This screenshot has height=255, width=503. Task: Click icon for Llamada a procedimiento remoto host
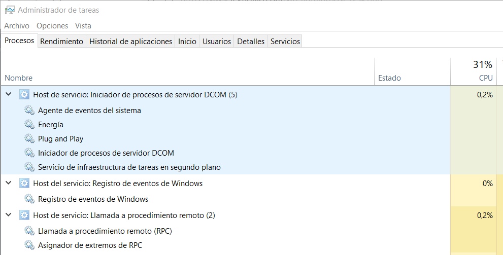click(24, 215)
